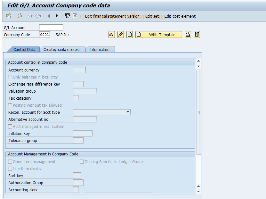Click the Delete (trash) icon
Viewport: 266px width, 199px height.
(197, 35)
